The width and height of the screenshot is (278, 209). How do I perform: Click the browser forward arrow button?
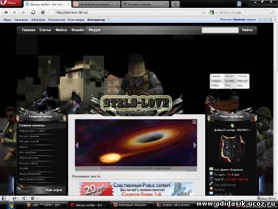tap(14, 12)
